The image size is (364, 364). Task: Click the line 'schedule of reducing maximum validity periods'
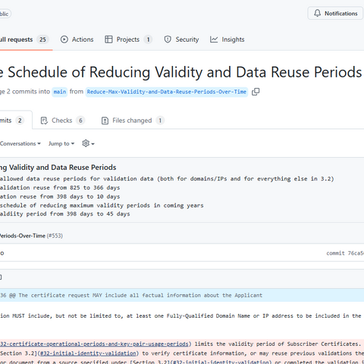(x=102, y=206)
